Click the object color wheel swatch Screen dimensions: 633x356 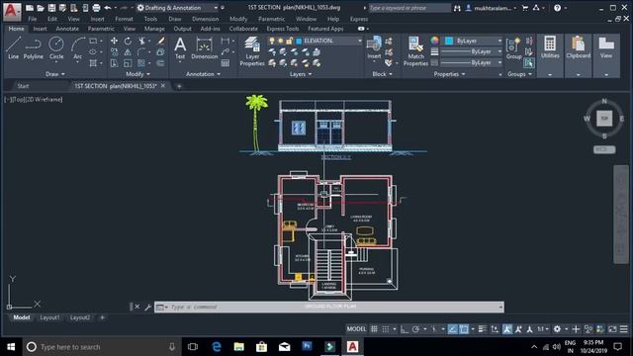click(x=434, y=41)
